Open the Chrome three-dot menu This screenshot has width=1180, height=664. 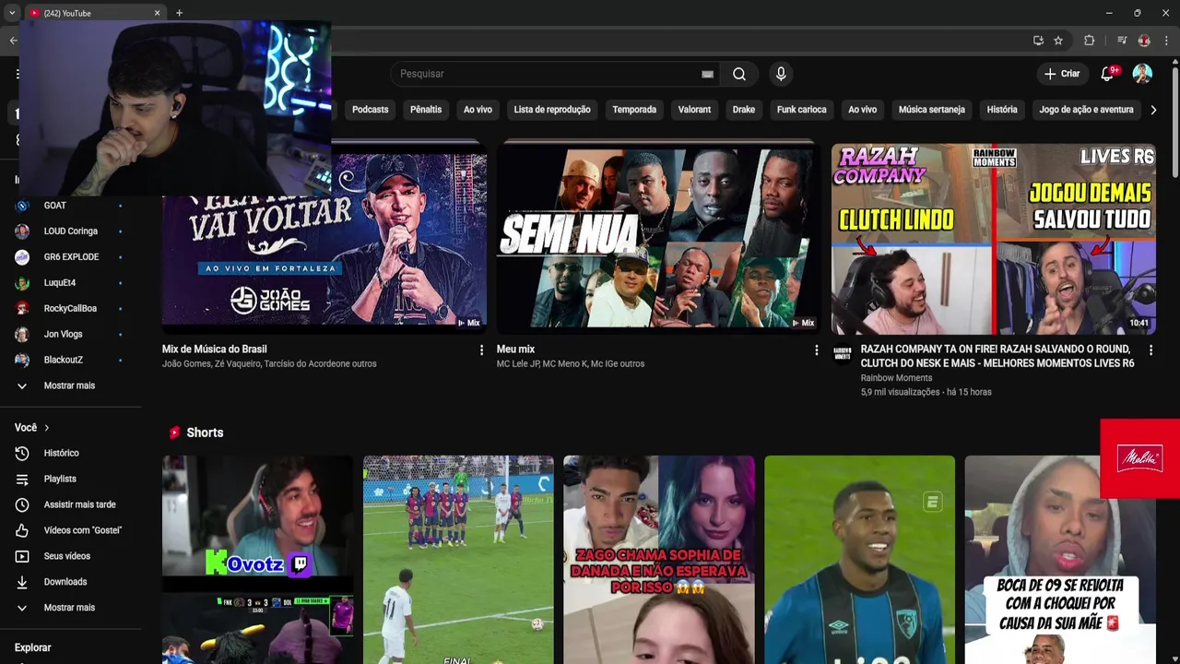[1166, 41]
